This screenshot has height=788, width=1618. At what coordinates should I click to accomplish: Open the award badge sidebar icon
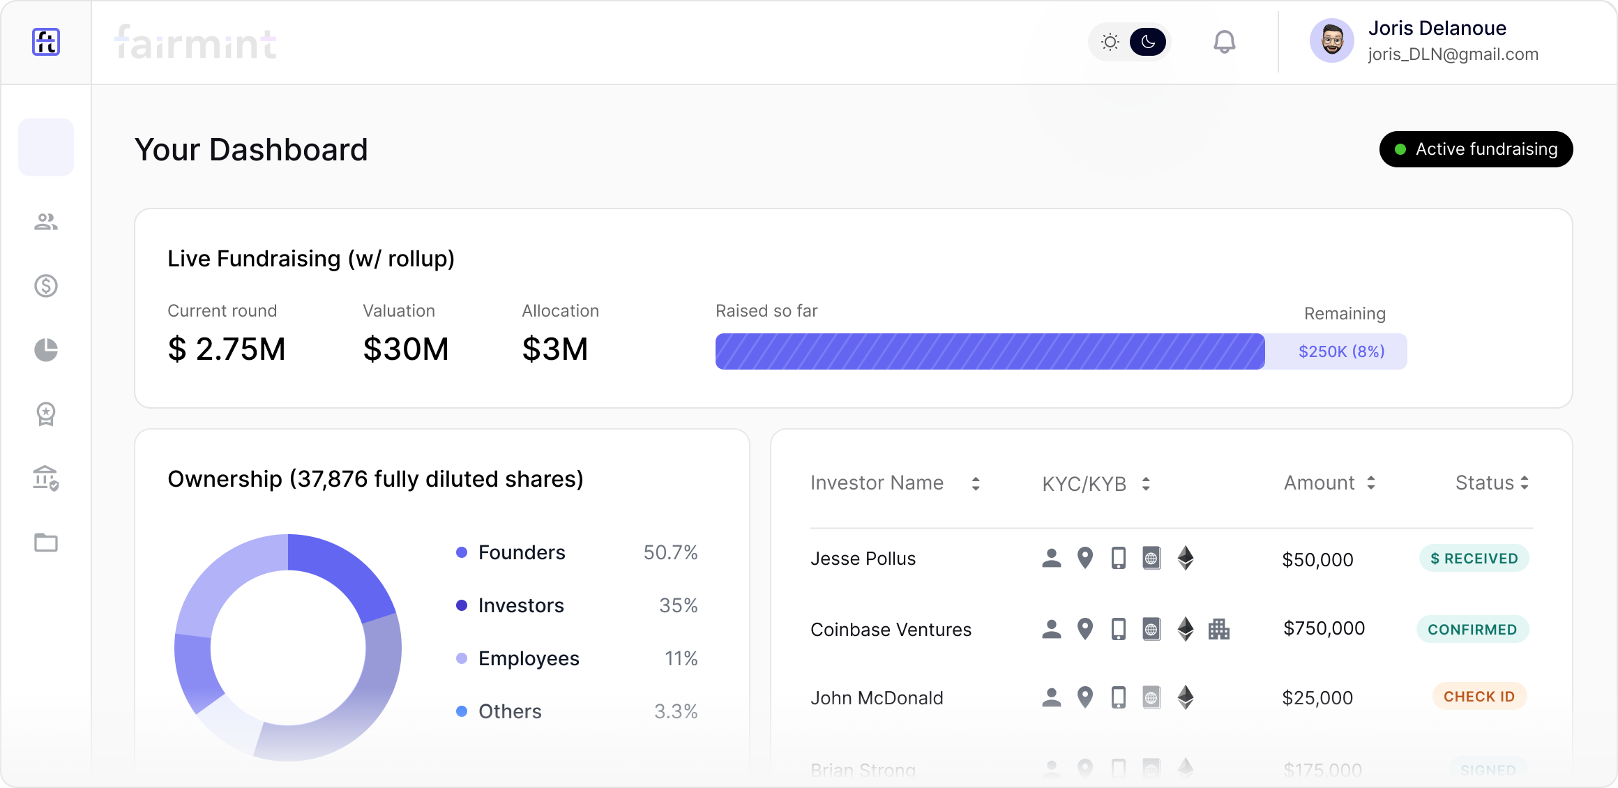point(46,414)
